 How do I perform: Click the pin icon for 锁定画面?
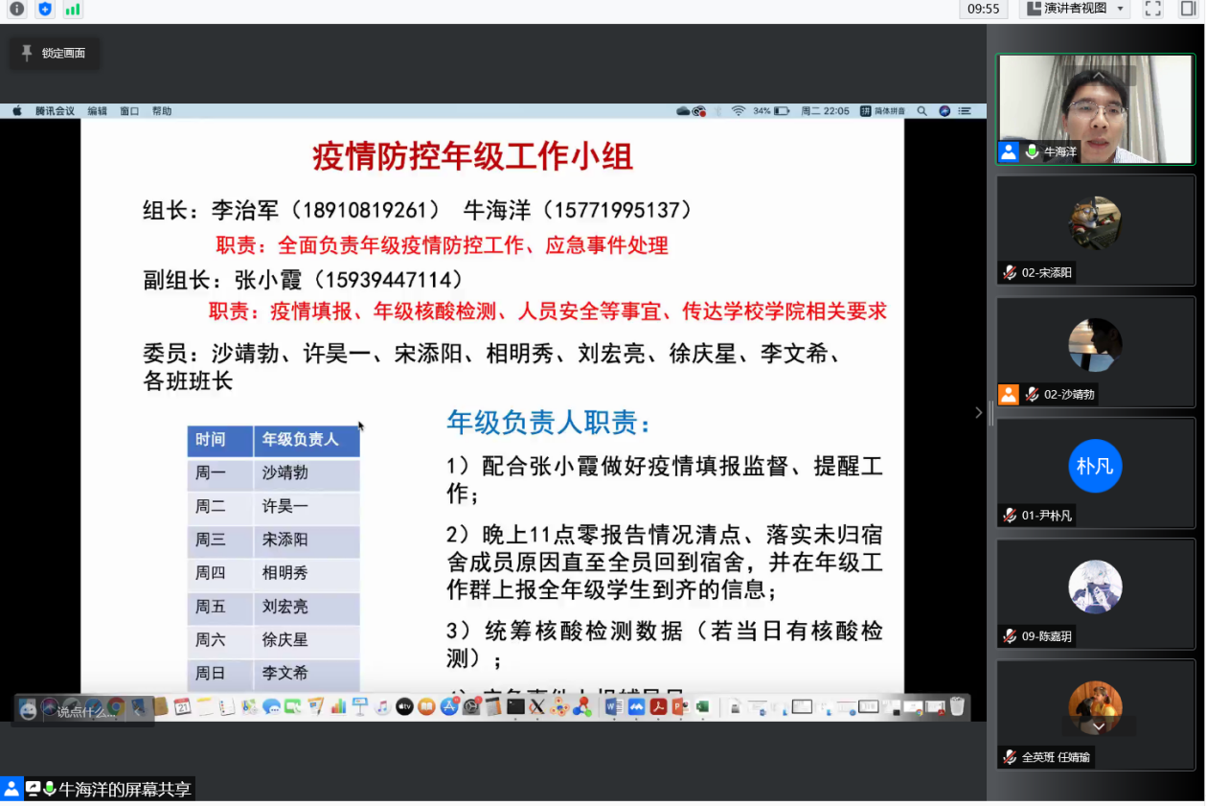point(27,53)
